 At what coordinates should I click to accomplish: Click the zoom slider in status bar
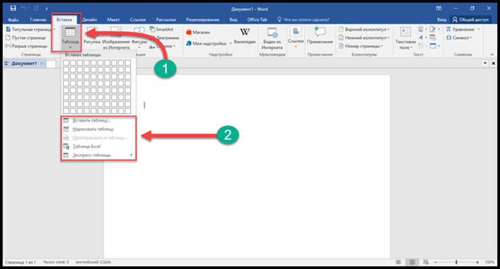point(456,262)
